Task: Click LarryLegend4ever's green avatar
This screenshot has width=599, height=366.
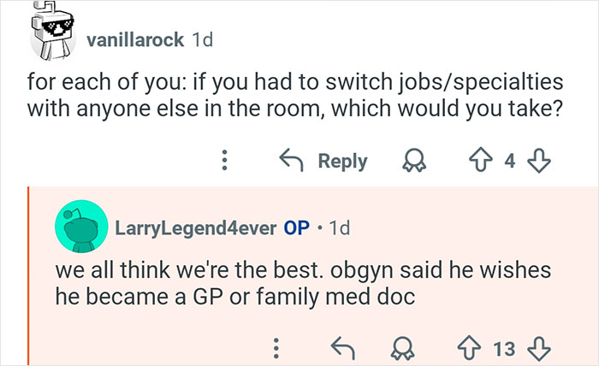Action: click(x=79, y=228)
